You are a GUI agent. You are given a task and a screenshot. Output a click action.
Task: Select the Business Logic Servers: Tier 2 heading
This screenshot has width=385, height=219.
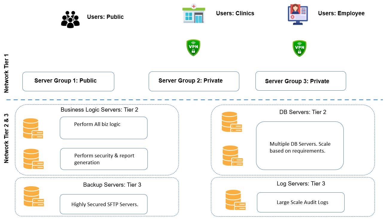(x=99, y=109)
